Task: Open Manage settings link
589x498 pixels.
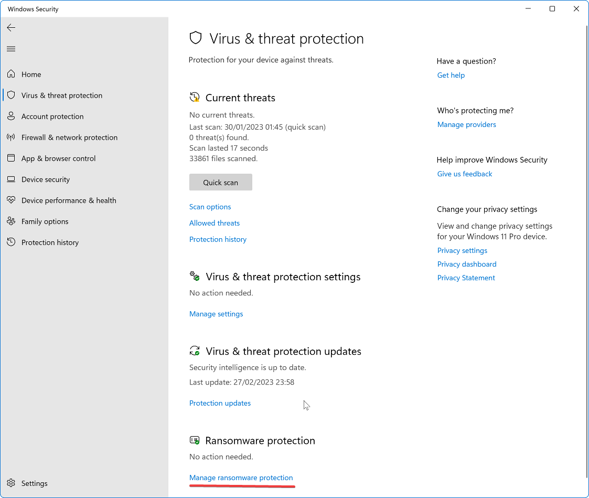Action: [216, 314]
